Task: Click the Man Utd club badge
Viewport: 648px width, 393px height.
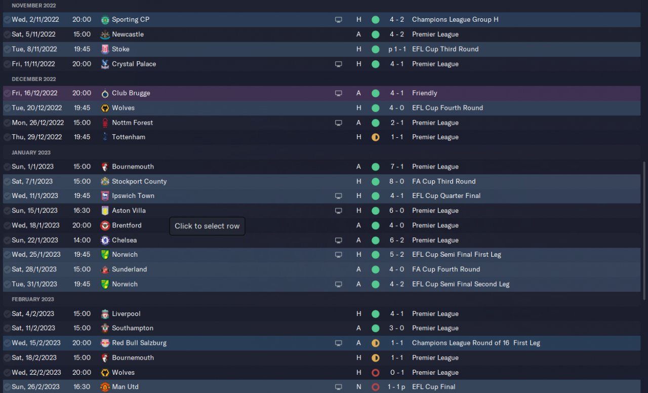Action: click(x=105, y=387)
